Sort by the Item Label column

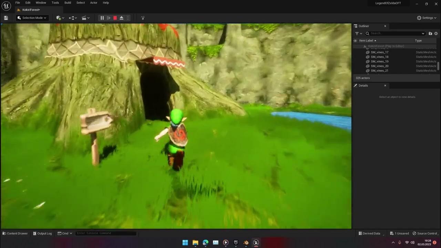click(x=368, y=41)
